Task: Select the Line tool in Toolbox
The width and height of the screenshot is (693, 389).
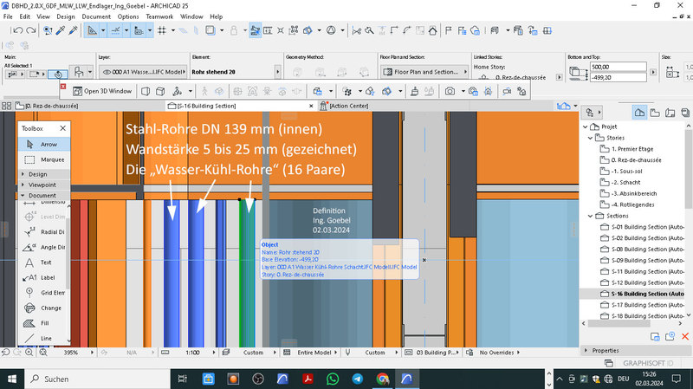Action: pyautogui.click(x=43, y=338)
